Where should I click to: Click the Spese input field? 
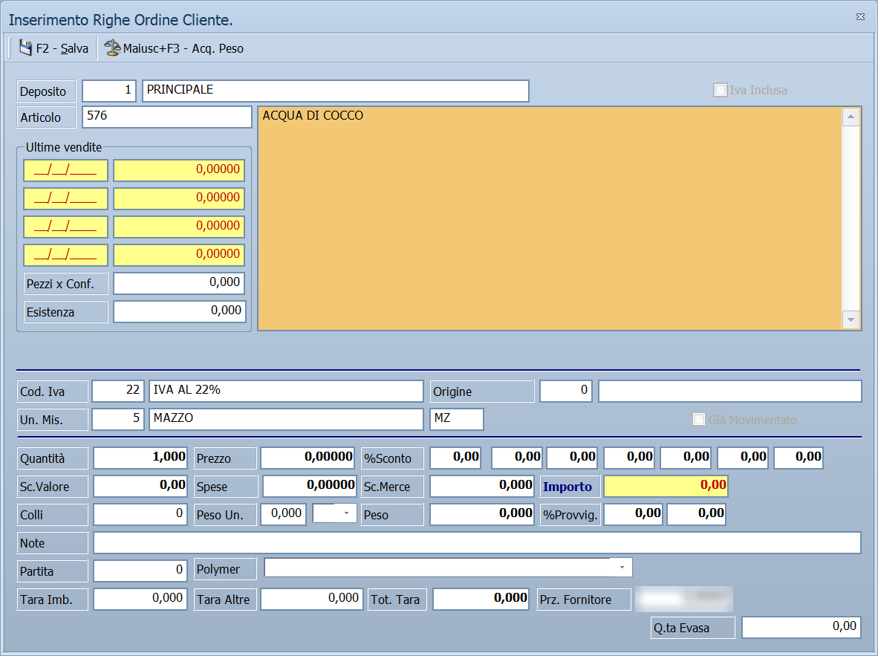coord(309,486)
